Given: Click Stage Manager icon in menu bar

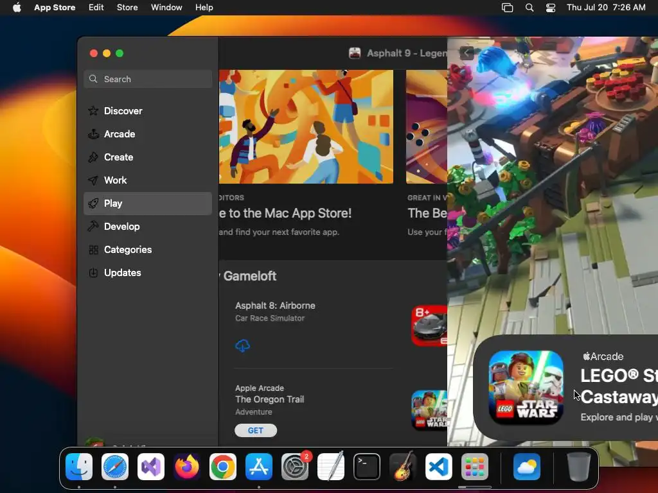Looking at the screenshot, I should 508,8.
